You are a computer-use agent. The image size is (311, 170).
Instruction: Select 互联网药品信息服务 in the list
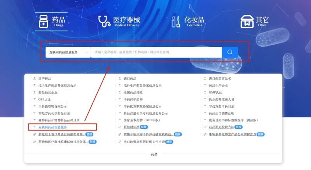click(x=52, y=127)
